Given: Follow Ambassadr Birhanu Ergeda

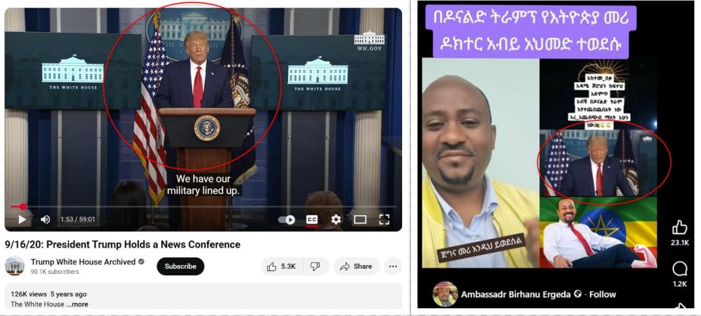Looking at the screenshot, I should [602, 294].
